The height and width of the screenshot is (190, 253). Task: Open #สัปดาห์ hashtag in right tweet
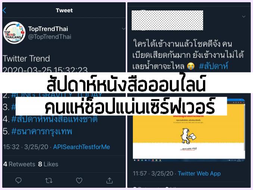[x=213, y=66]
